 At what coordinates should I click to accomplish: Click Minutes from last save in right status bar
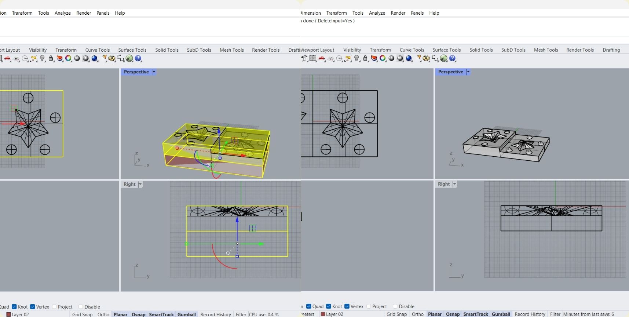[589, 314]
